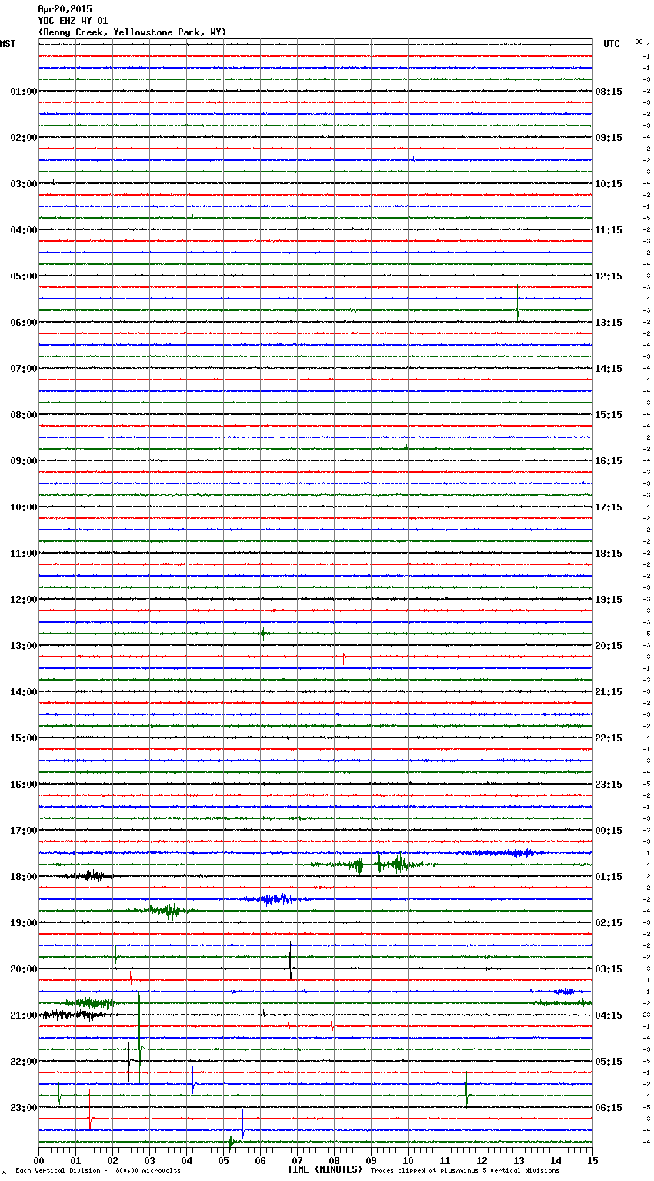Select the 10:00 MST time label
Image resolution: width=654 pixels, height=1181 pixels.
(24, 507)
